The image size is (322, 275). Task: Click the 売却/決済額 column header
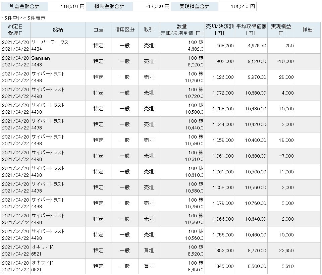pyautogui.click(x=220, y=30)
